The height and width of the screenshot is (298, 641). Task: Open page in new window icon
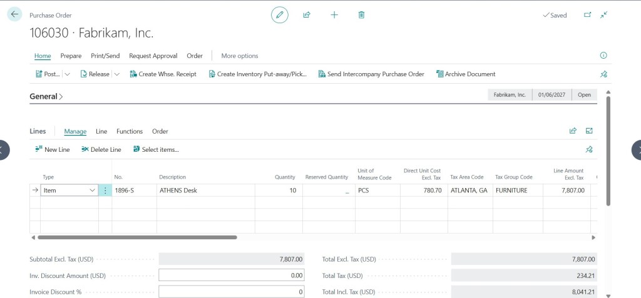(x=587, y=15)
